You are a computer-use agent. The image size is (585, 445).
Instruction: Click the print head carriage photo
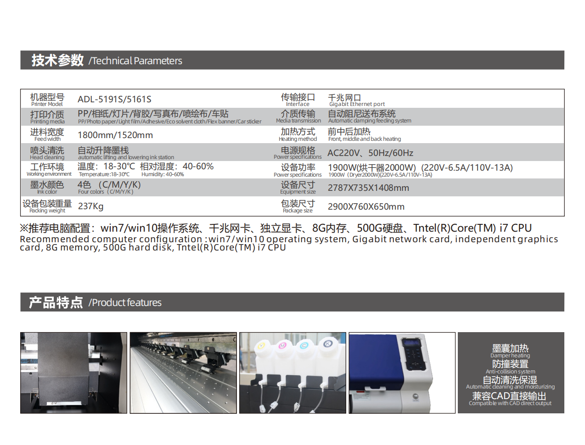[x=73, y=373]
